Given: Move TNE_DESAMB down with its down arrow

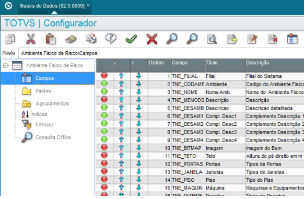Looking at the screenshot, I should pos(138,108).
